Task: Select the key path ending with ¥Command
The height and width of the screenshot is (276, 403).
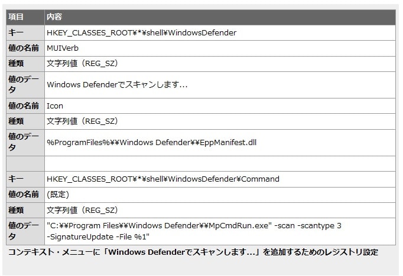Action: (x=163, y=179)
